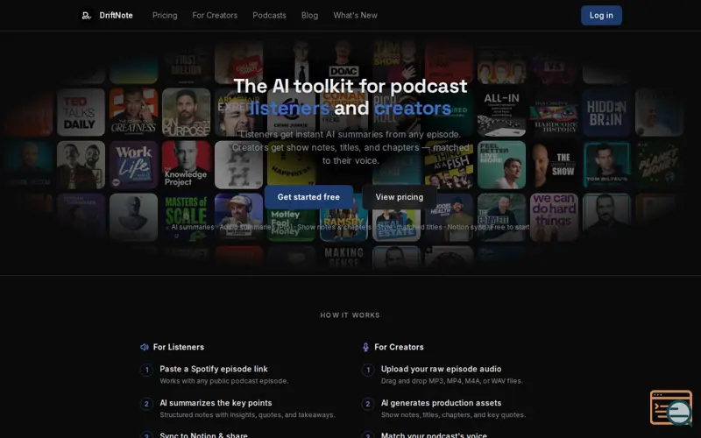Click the Log in button
This screenshot has width=701, height=438.
(x=601, y=16)
